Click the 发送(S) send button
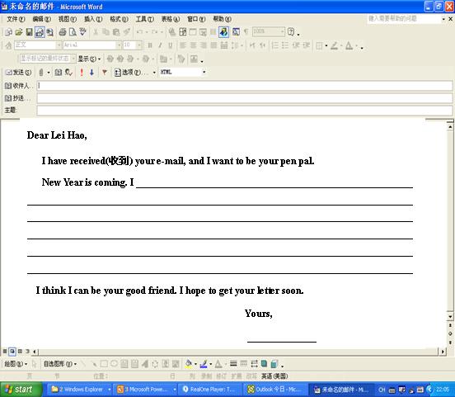Viewport: 455px width, 397px height. pyautogui.click(x=19, y=72)
